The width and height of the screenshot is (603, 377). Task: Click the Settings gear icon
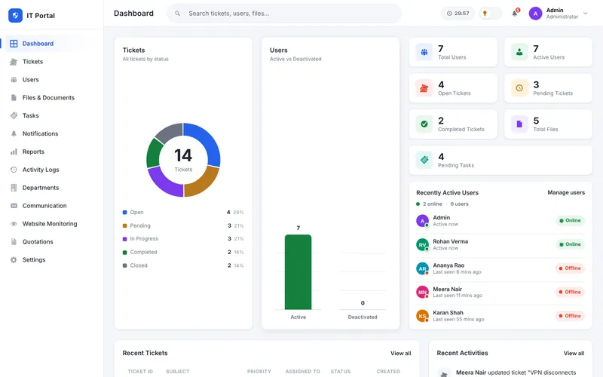click(14, 259)
